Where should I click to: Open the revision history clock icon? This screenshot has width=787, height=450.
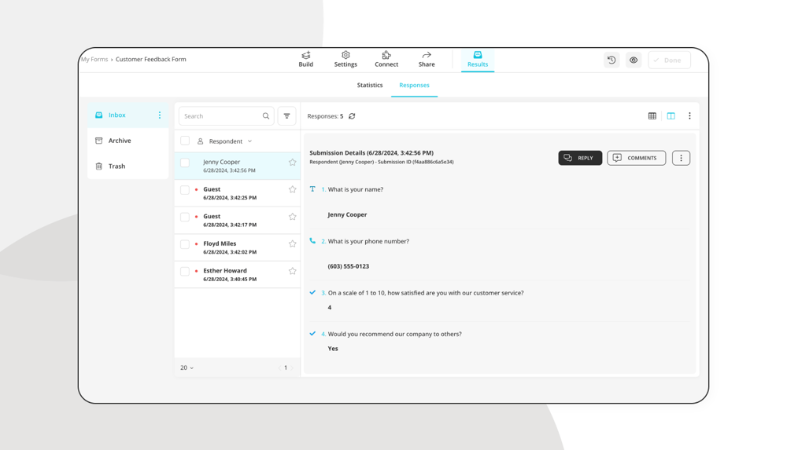click(x=611, y=60)
